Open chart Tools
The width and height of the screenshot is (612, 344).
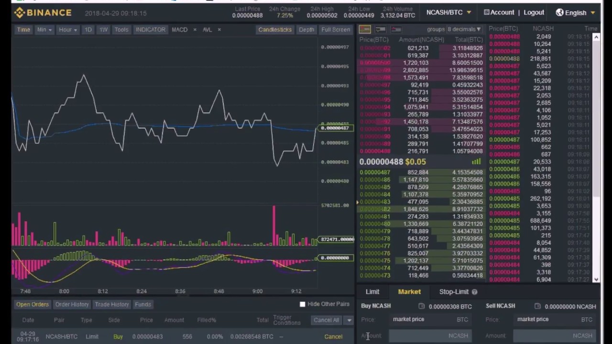pyautogui.click(x=121, y=30)
